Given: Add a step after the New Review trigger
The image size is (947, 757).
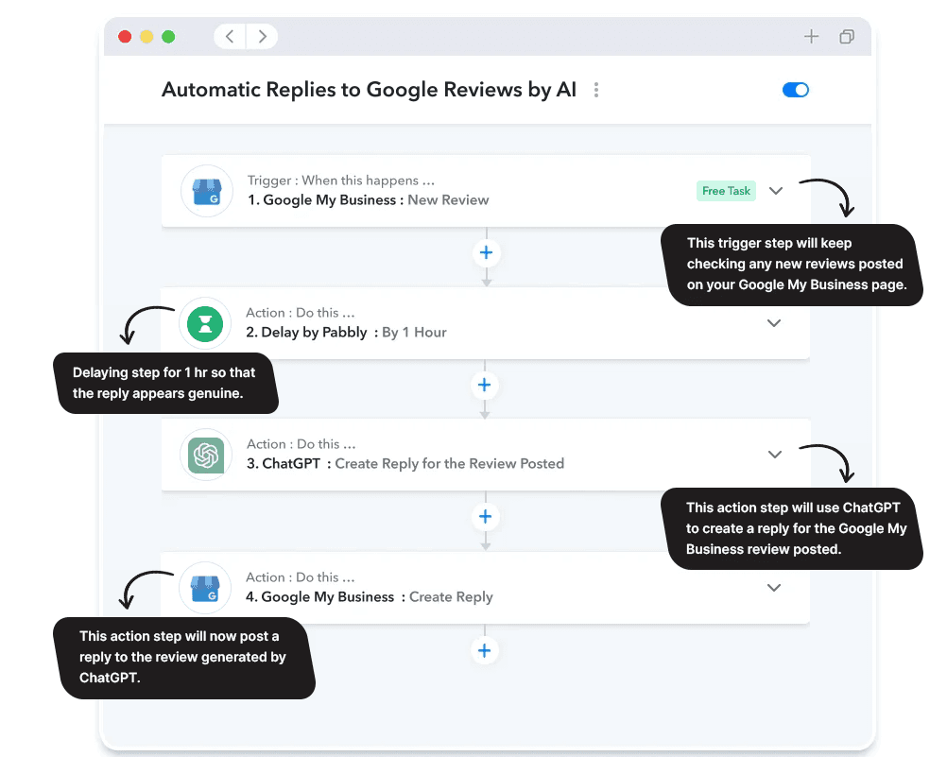Looking at the screenshot, I should [486, 252].
